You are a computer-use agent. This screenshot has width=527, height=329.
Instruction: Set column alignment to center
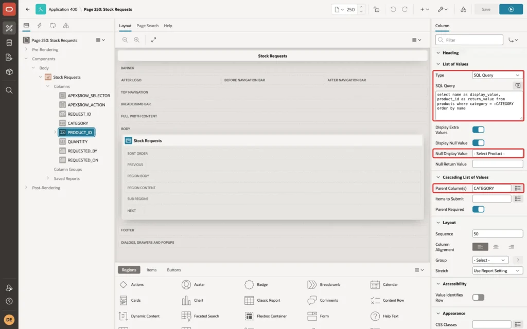coord(496,247)
